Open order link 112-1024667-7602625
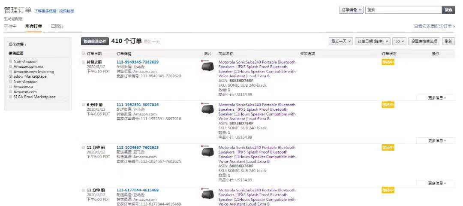The height and width of the screenshot is (206, 463). (x=137, y=147)
